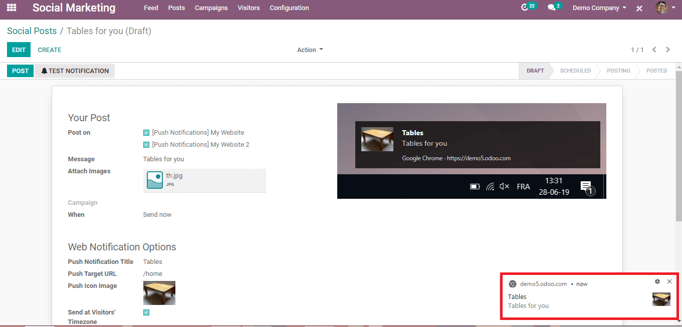This screenshot has height=327, width=682.
Task: Click the Campaign field label
Action: (83, 203)
